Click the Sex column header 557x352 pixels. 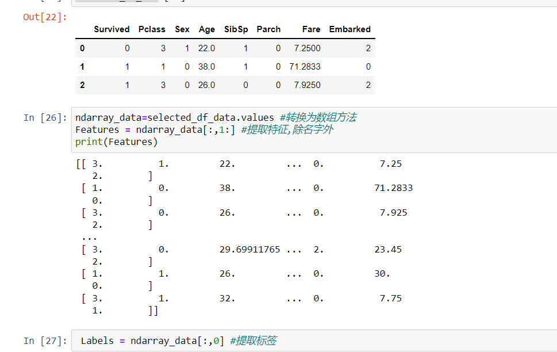coord(182,29)
